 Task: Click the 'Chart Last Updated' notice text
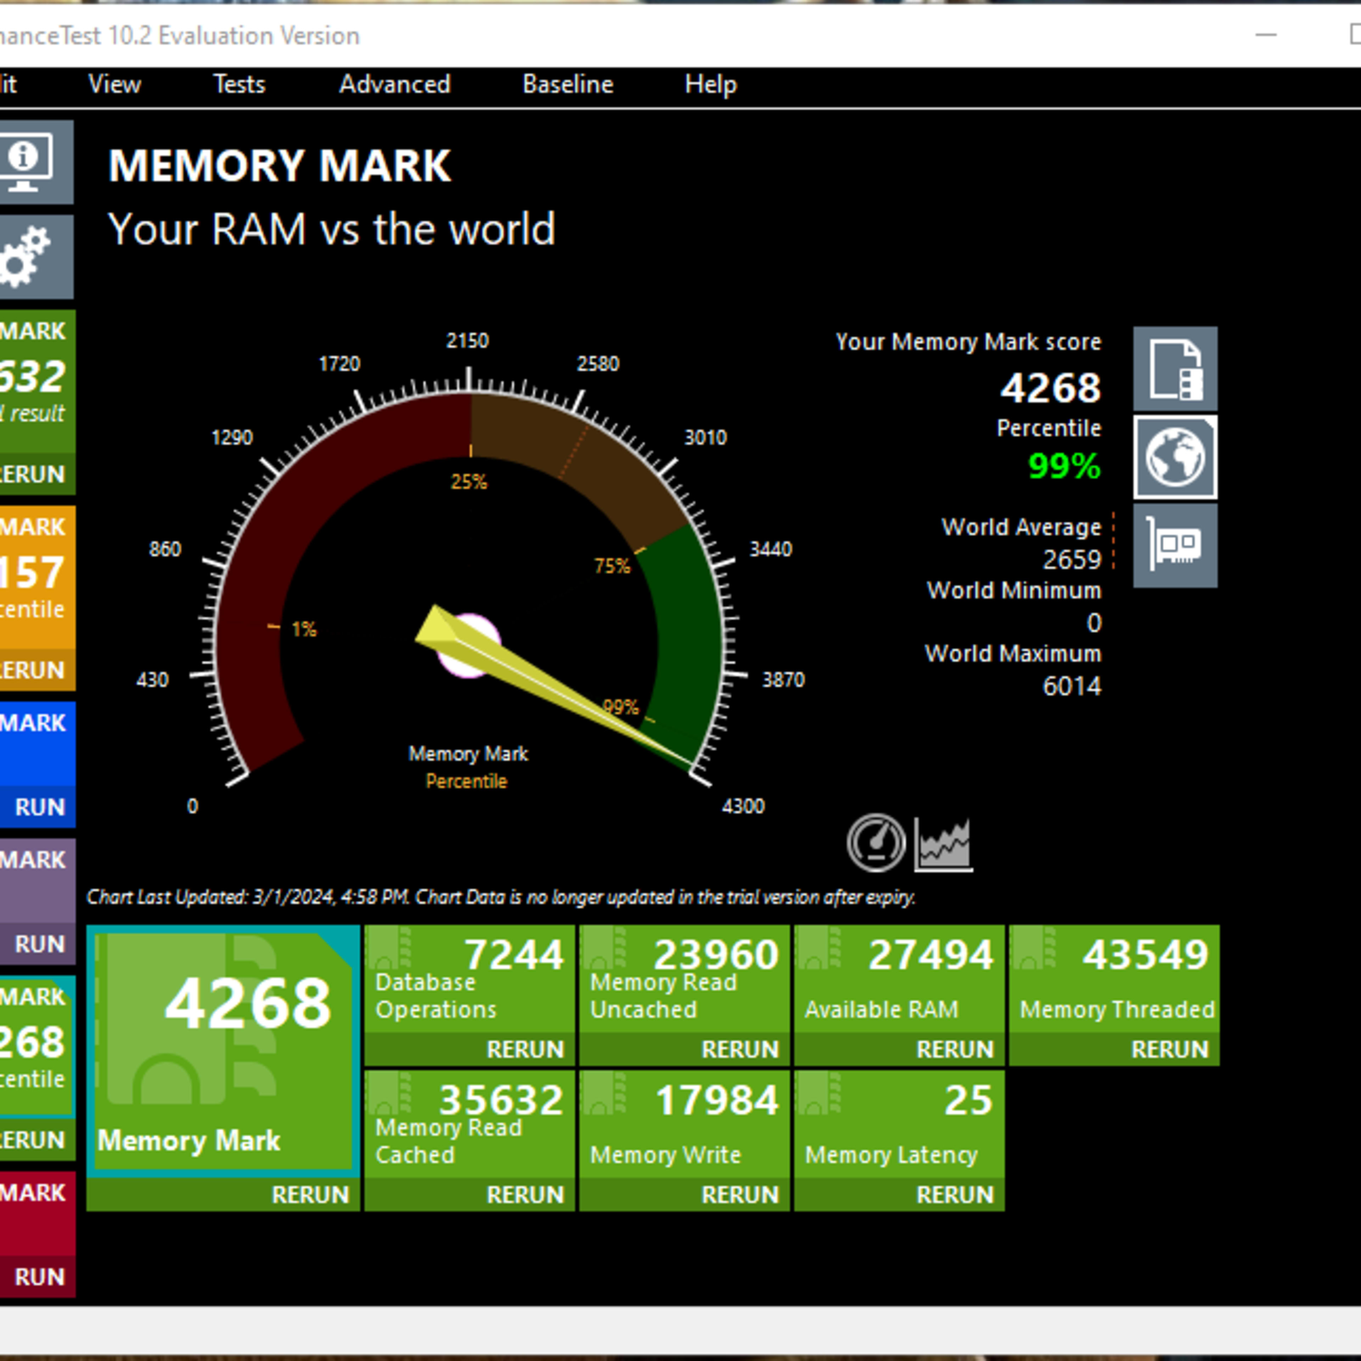[x=501, y=897]
